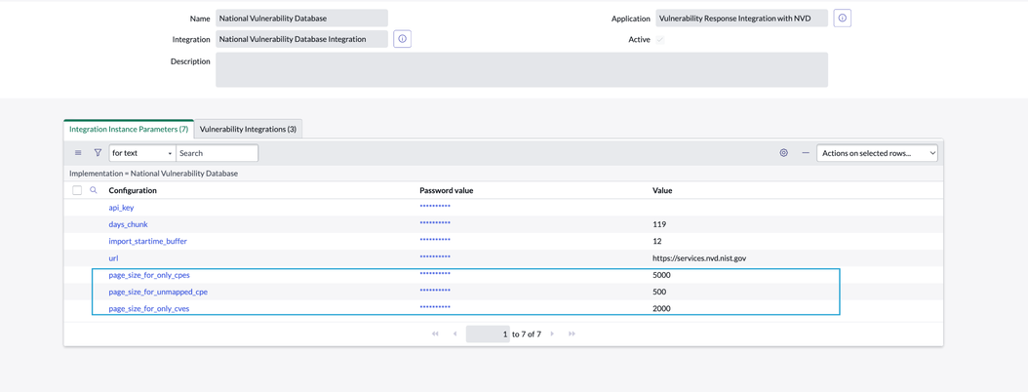Open the 'for text' search field dropdown
1028x392 pixels.
point(142,153)
